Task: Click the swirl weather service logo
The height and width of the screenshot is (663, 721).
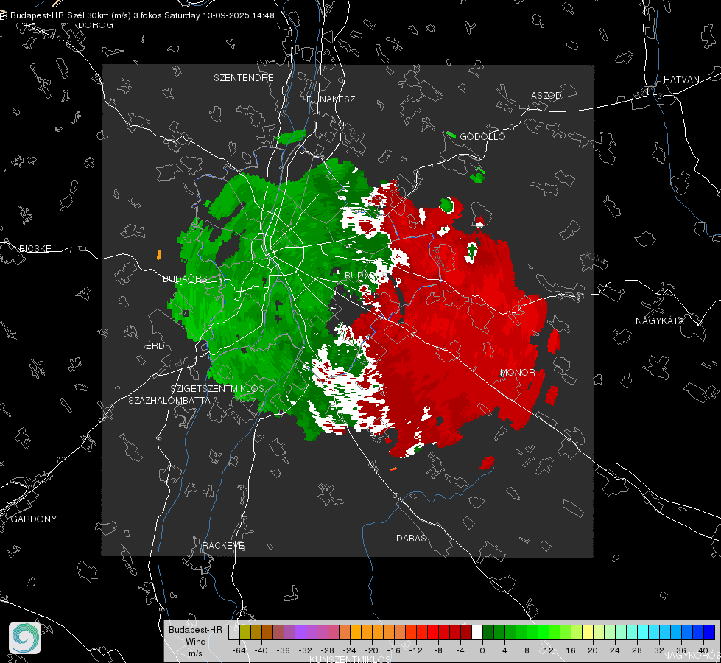Action: pos(25,638)
